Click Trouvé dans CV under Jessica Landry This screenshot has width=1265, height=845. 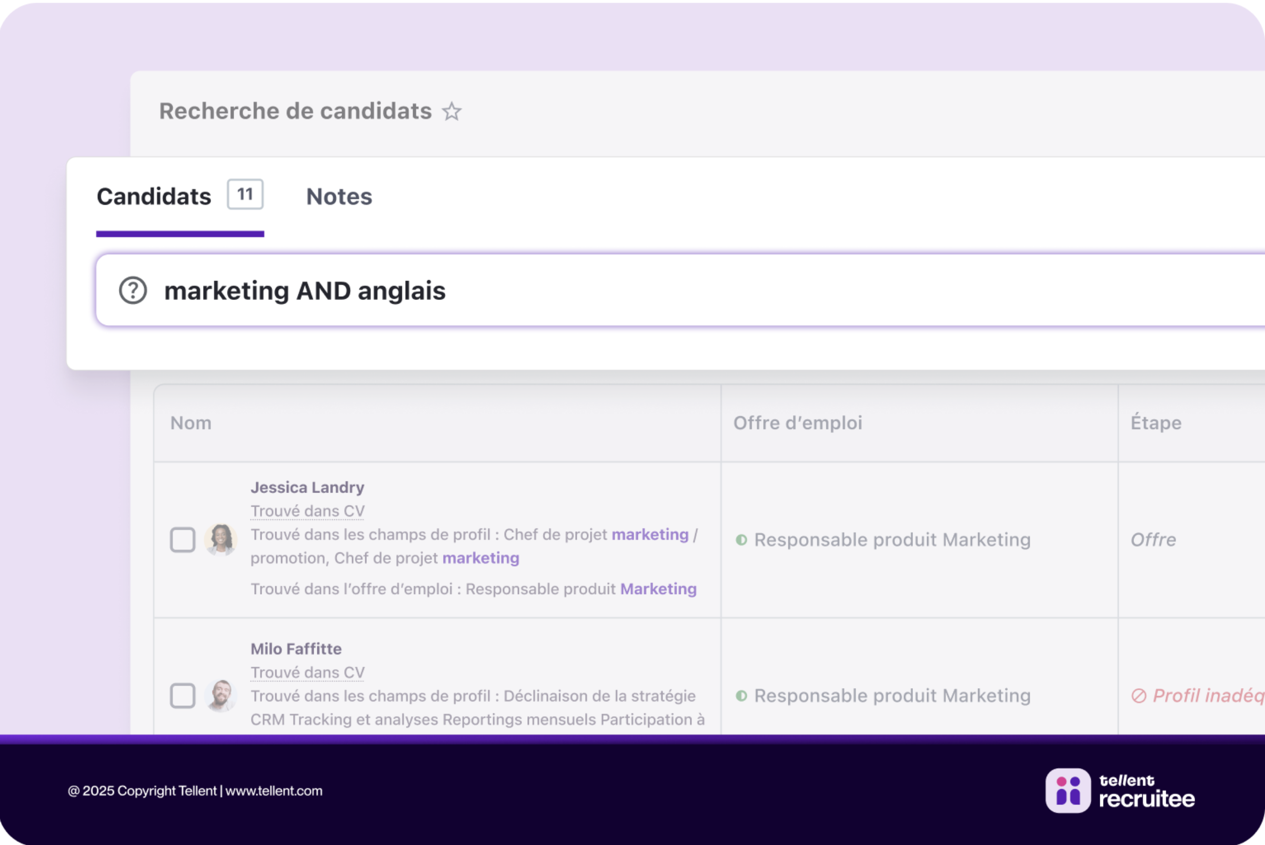[x=307, y=511]
